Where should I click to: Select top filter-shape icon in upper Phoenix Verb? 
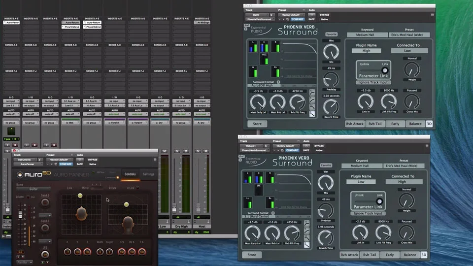312,92
